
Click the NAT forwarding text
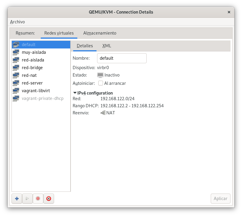pyautogui.click(x=111, y=113)
